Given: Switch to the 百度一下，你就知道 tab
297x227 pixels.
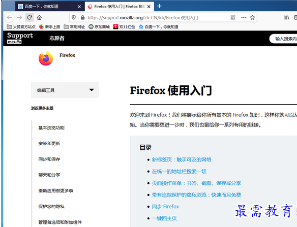Looking at the screenshot, I should tap(50, 7).
